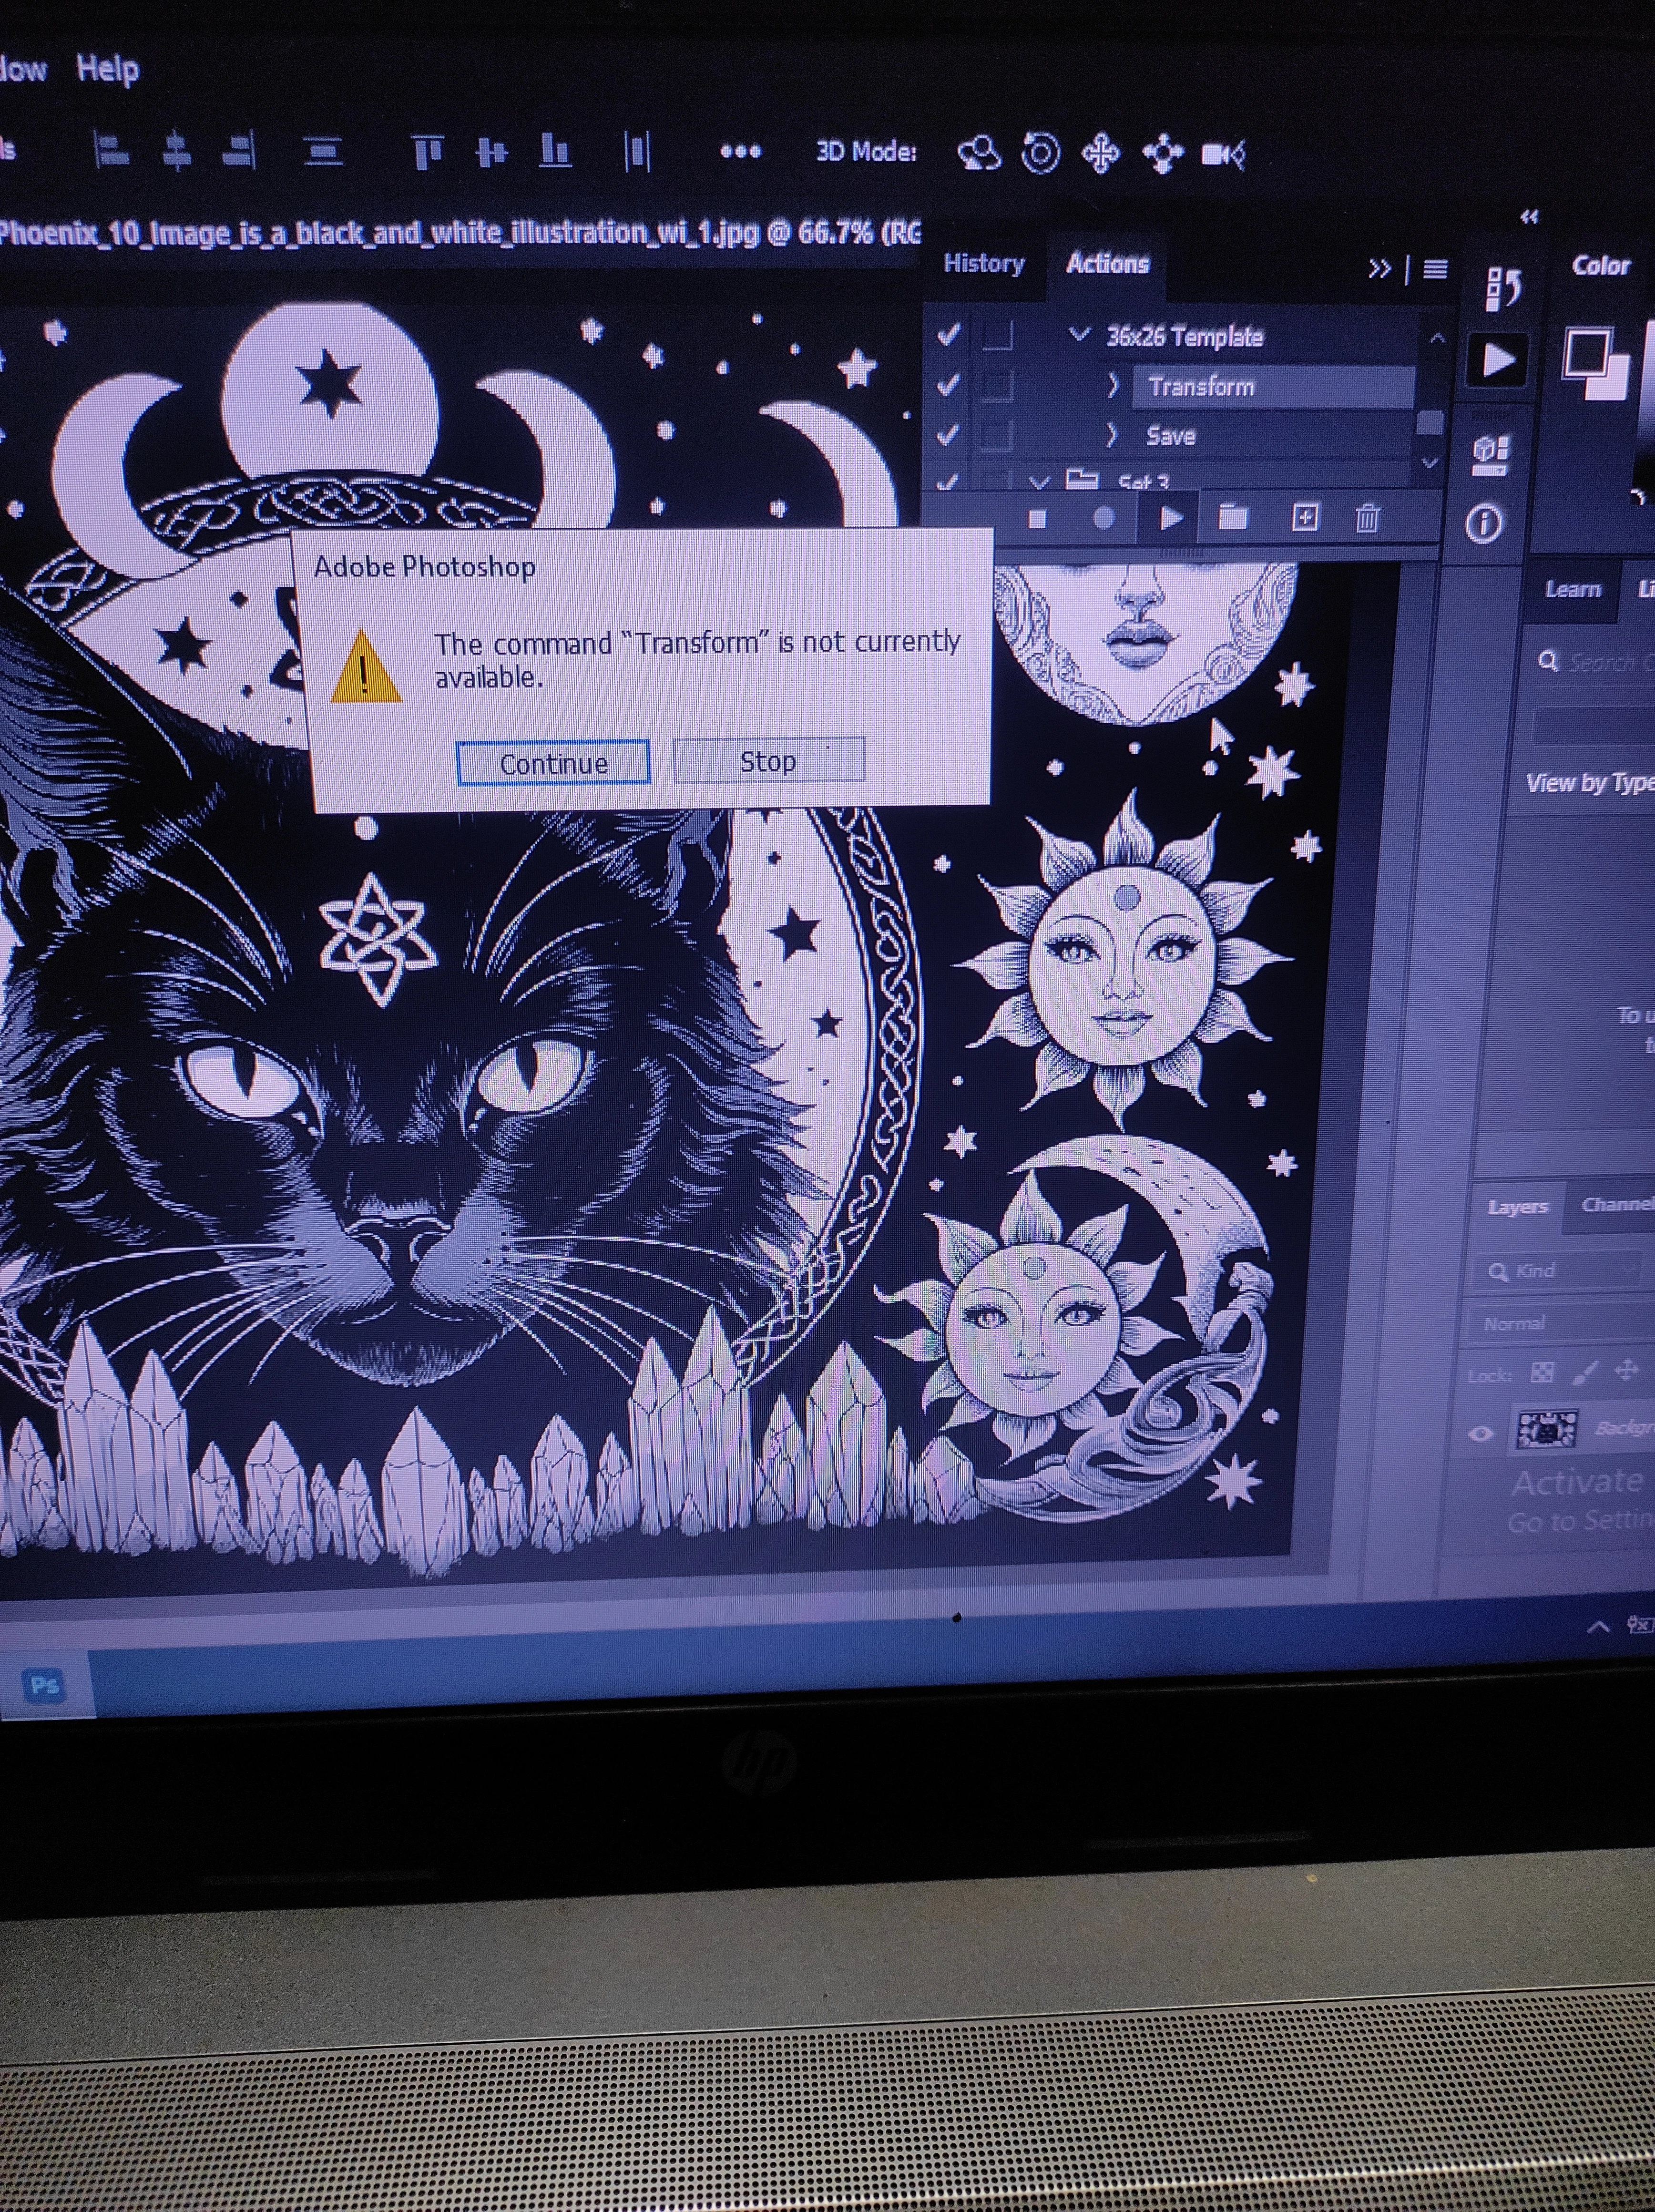Select the 3D camera video icon
Viewport: 1655px width, 2212px height.
(x=1222, y=154)
